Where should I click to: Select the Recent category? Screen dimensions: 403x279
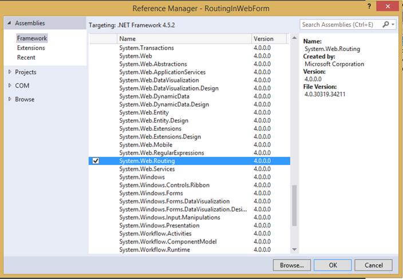pos(26,57)
